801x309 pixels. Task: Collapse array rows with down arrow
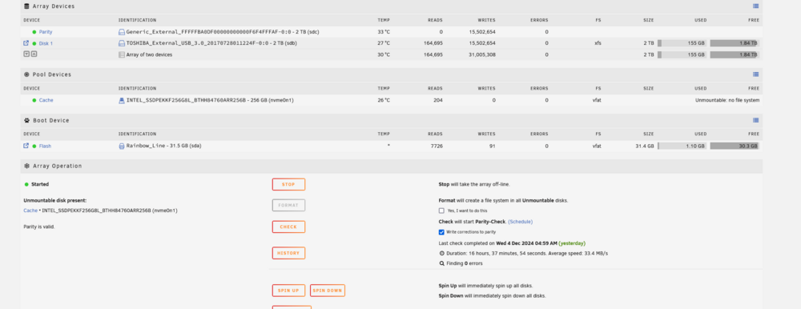[x=26, y=54]
